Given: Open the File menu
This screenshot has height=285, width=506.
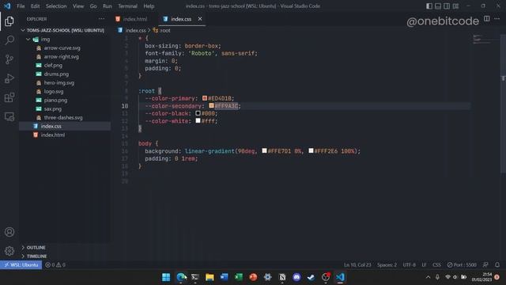Looking at the screenshot, I should 21,6.
